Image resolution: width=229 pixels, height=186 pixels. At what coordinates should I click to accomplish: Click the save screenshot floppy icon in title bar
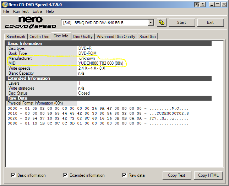coord(203,5)
